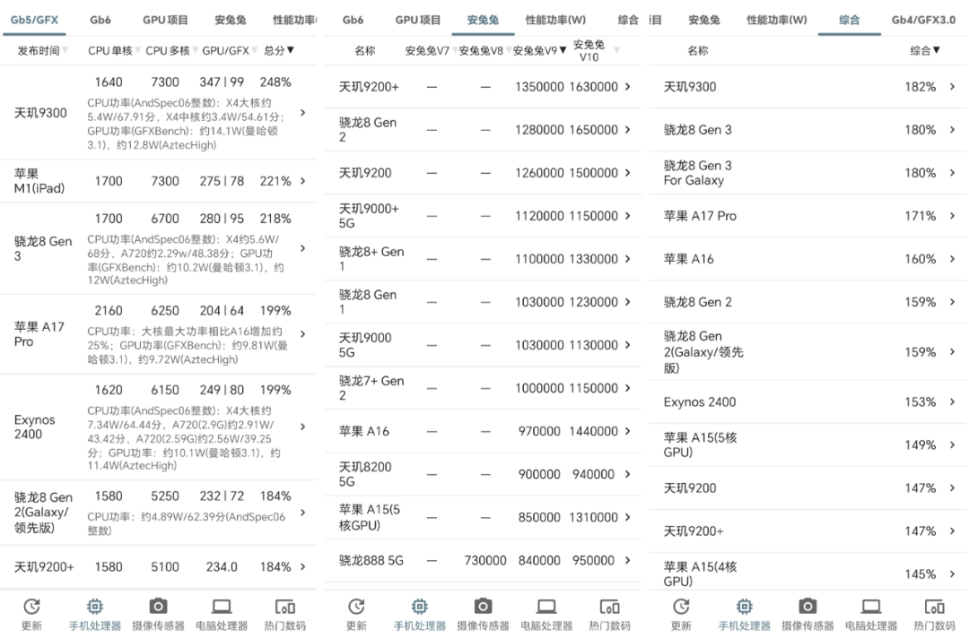Click 名称 header in middle panel

pos(364,50)
